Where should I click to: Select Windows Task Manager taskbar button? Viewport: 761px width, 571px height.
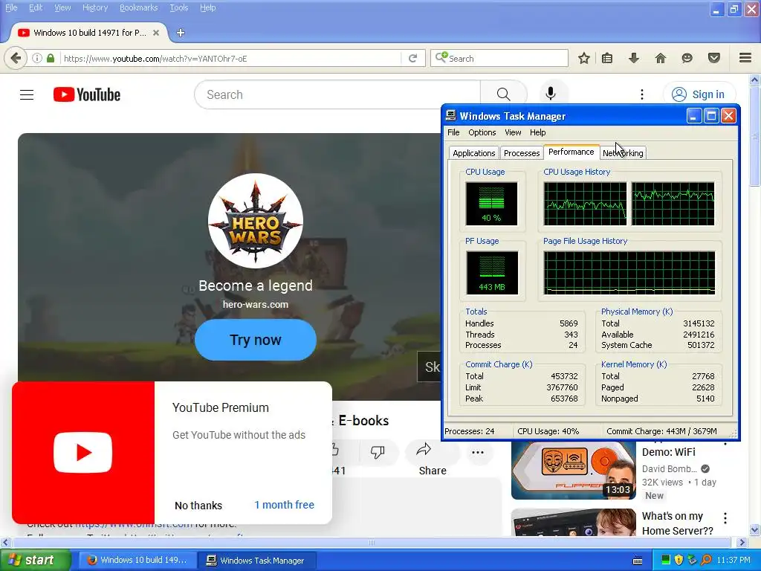coord(257,561)
